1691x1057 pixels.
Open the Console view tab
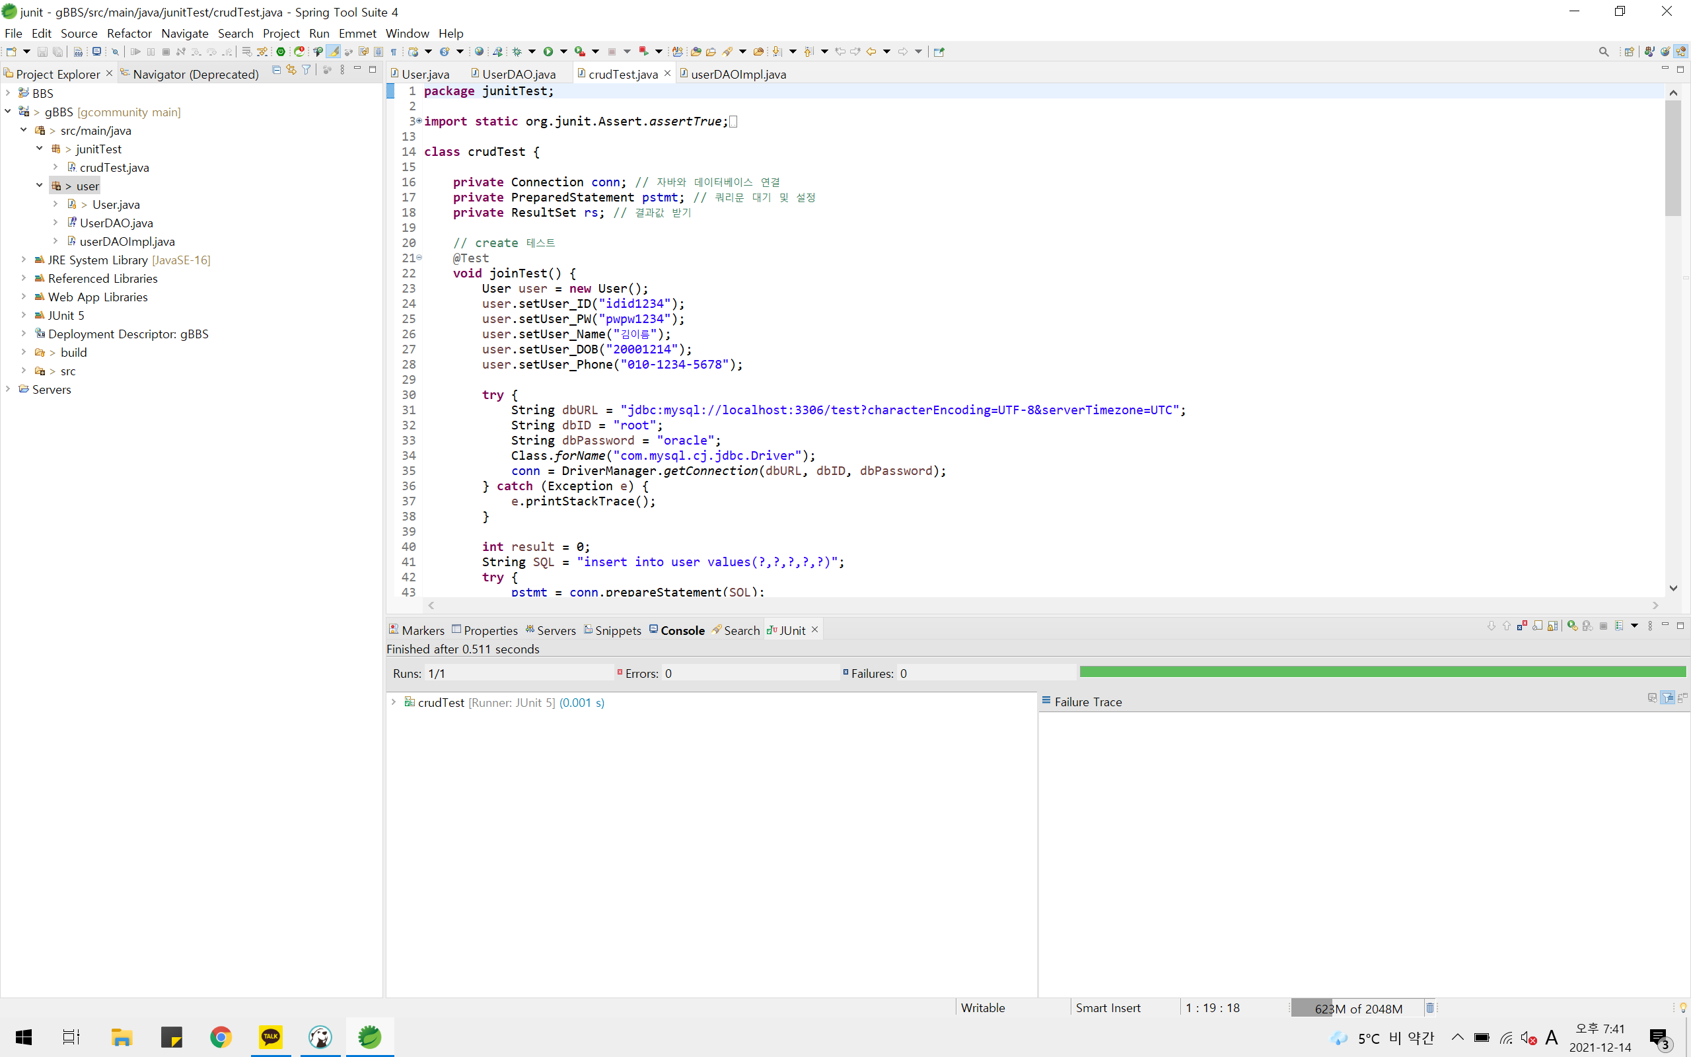(x=682, y=630)
